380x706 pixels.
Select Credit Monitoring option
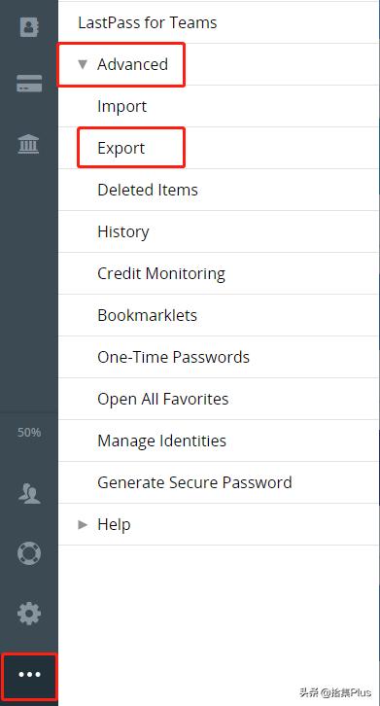[x=219, y=273]
